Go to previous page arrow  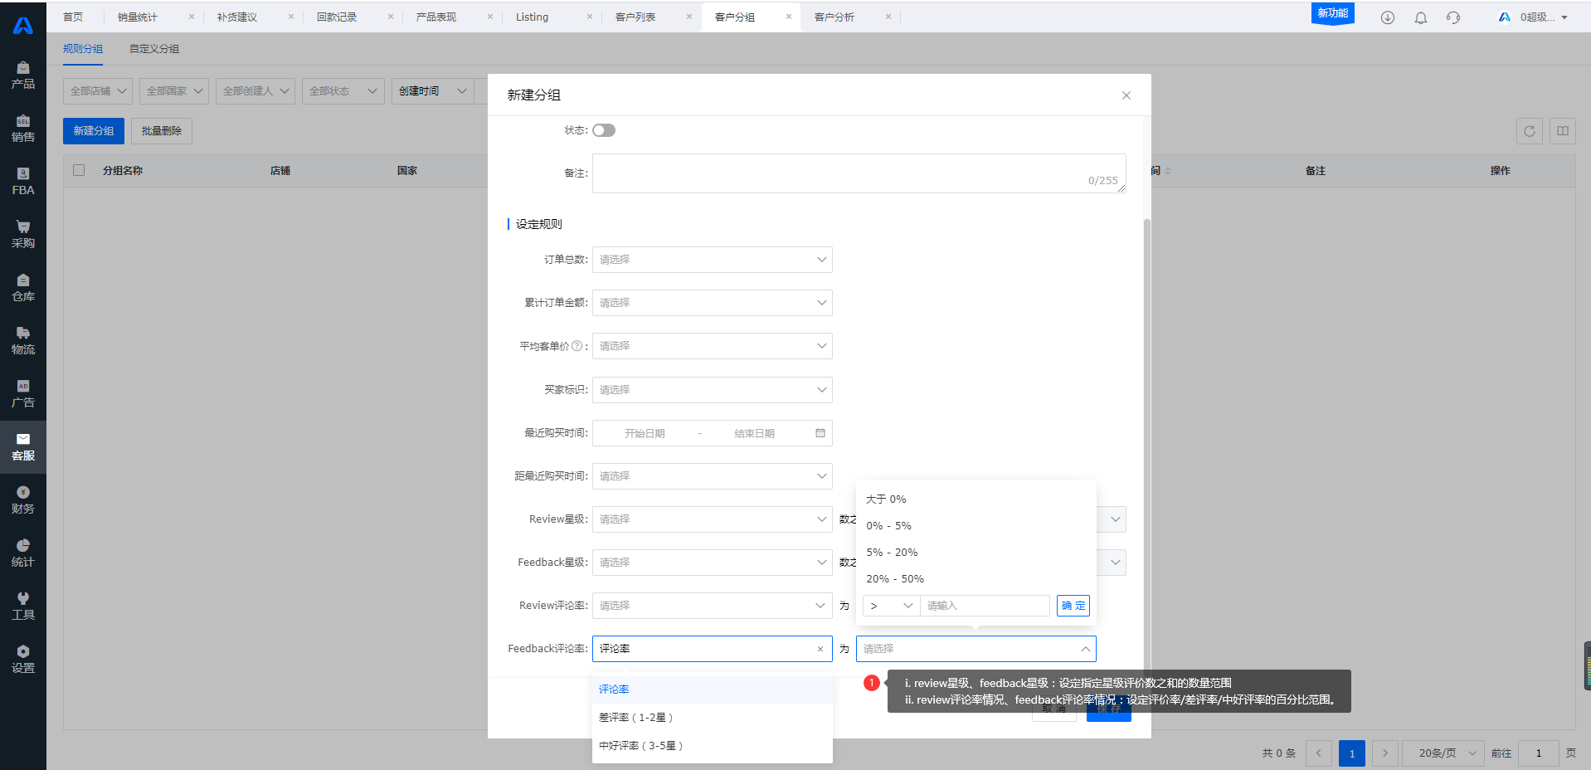pos(1319,753)
